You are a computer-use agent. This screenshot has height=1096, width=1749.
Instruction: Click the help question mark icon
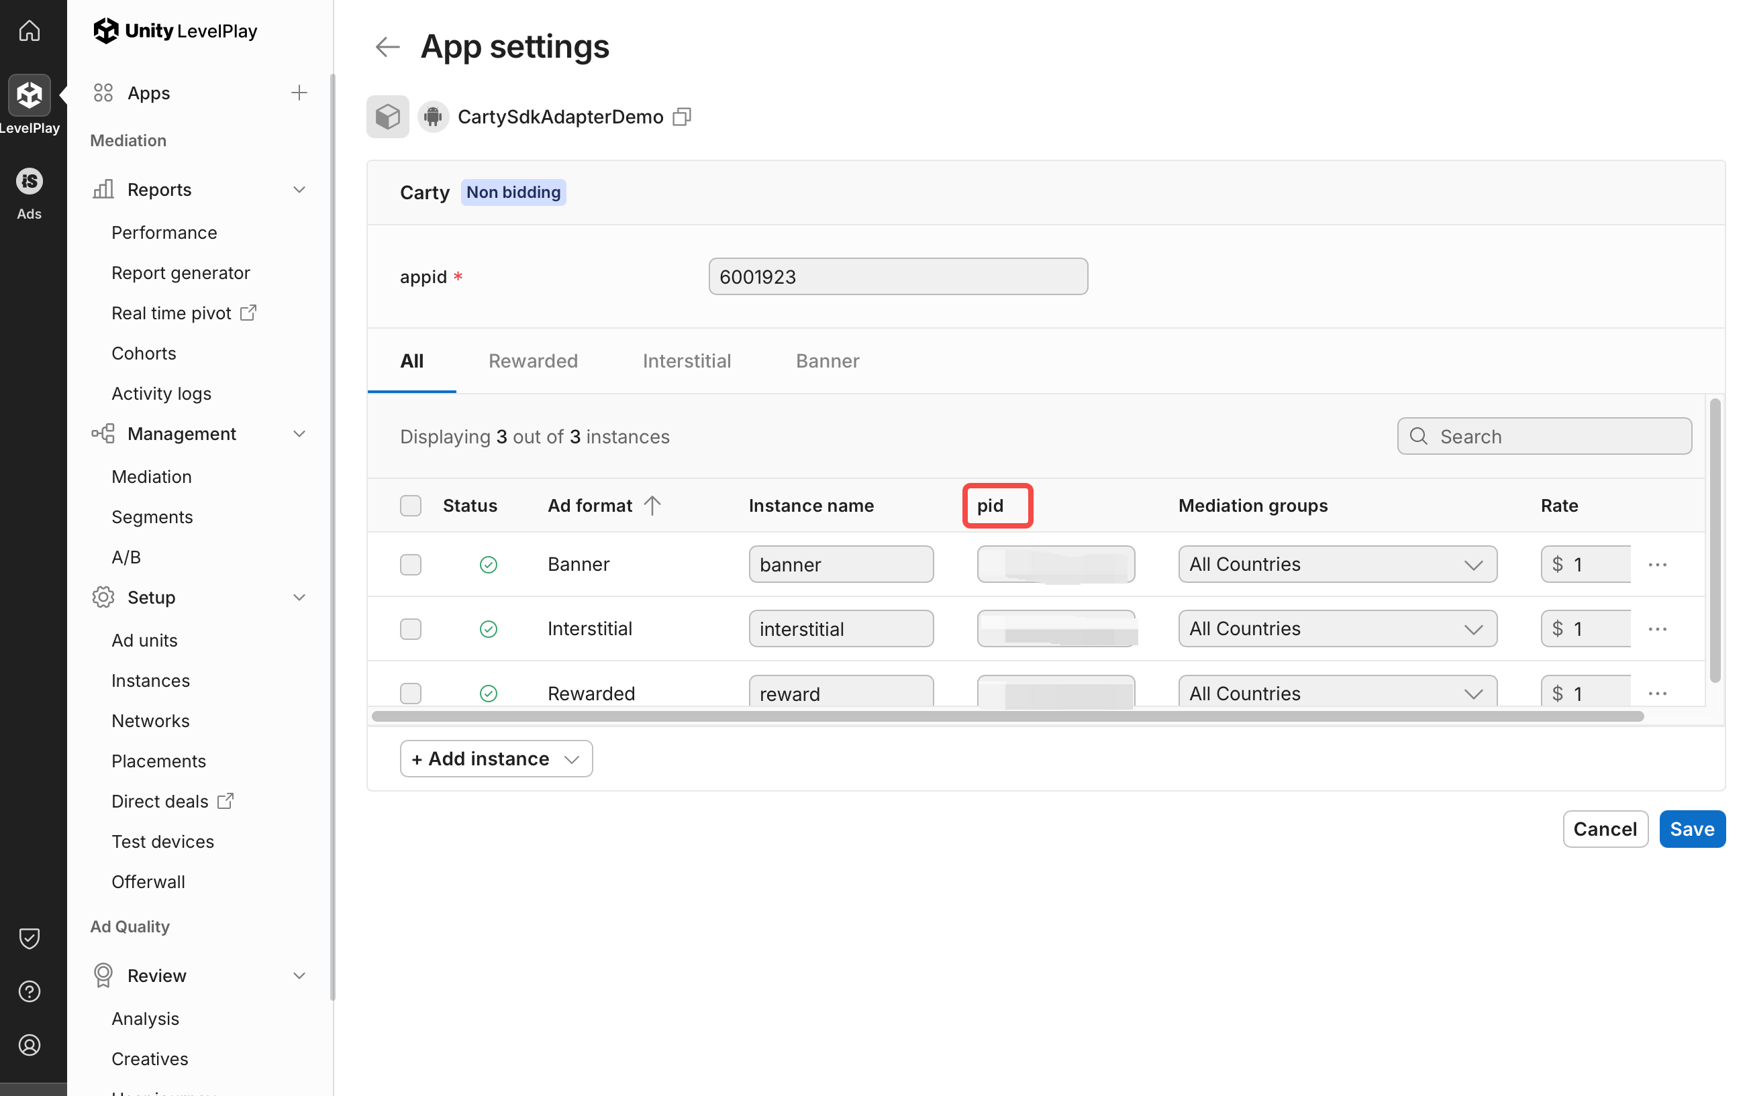[29, 991]
